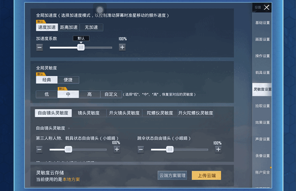Open 陀螺仪灵敏度 tab

tap(160, 113)
